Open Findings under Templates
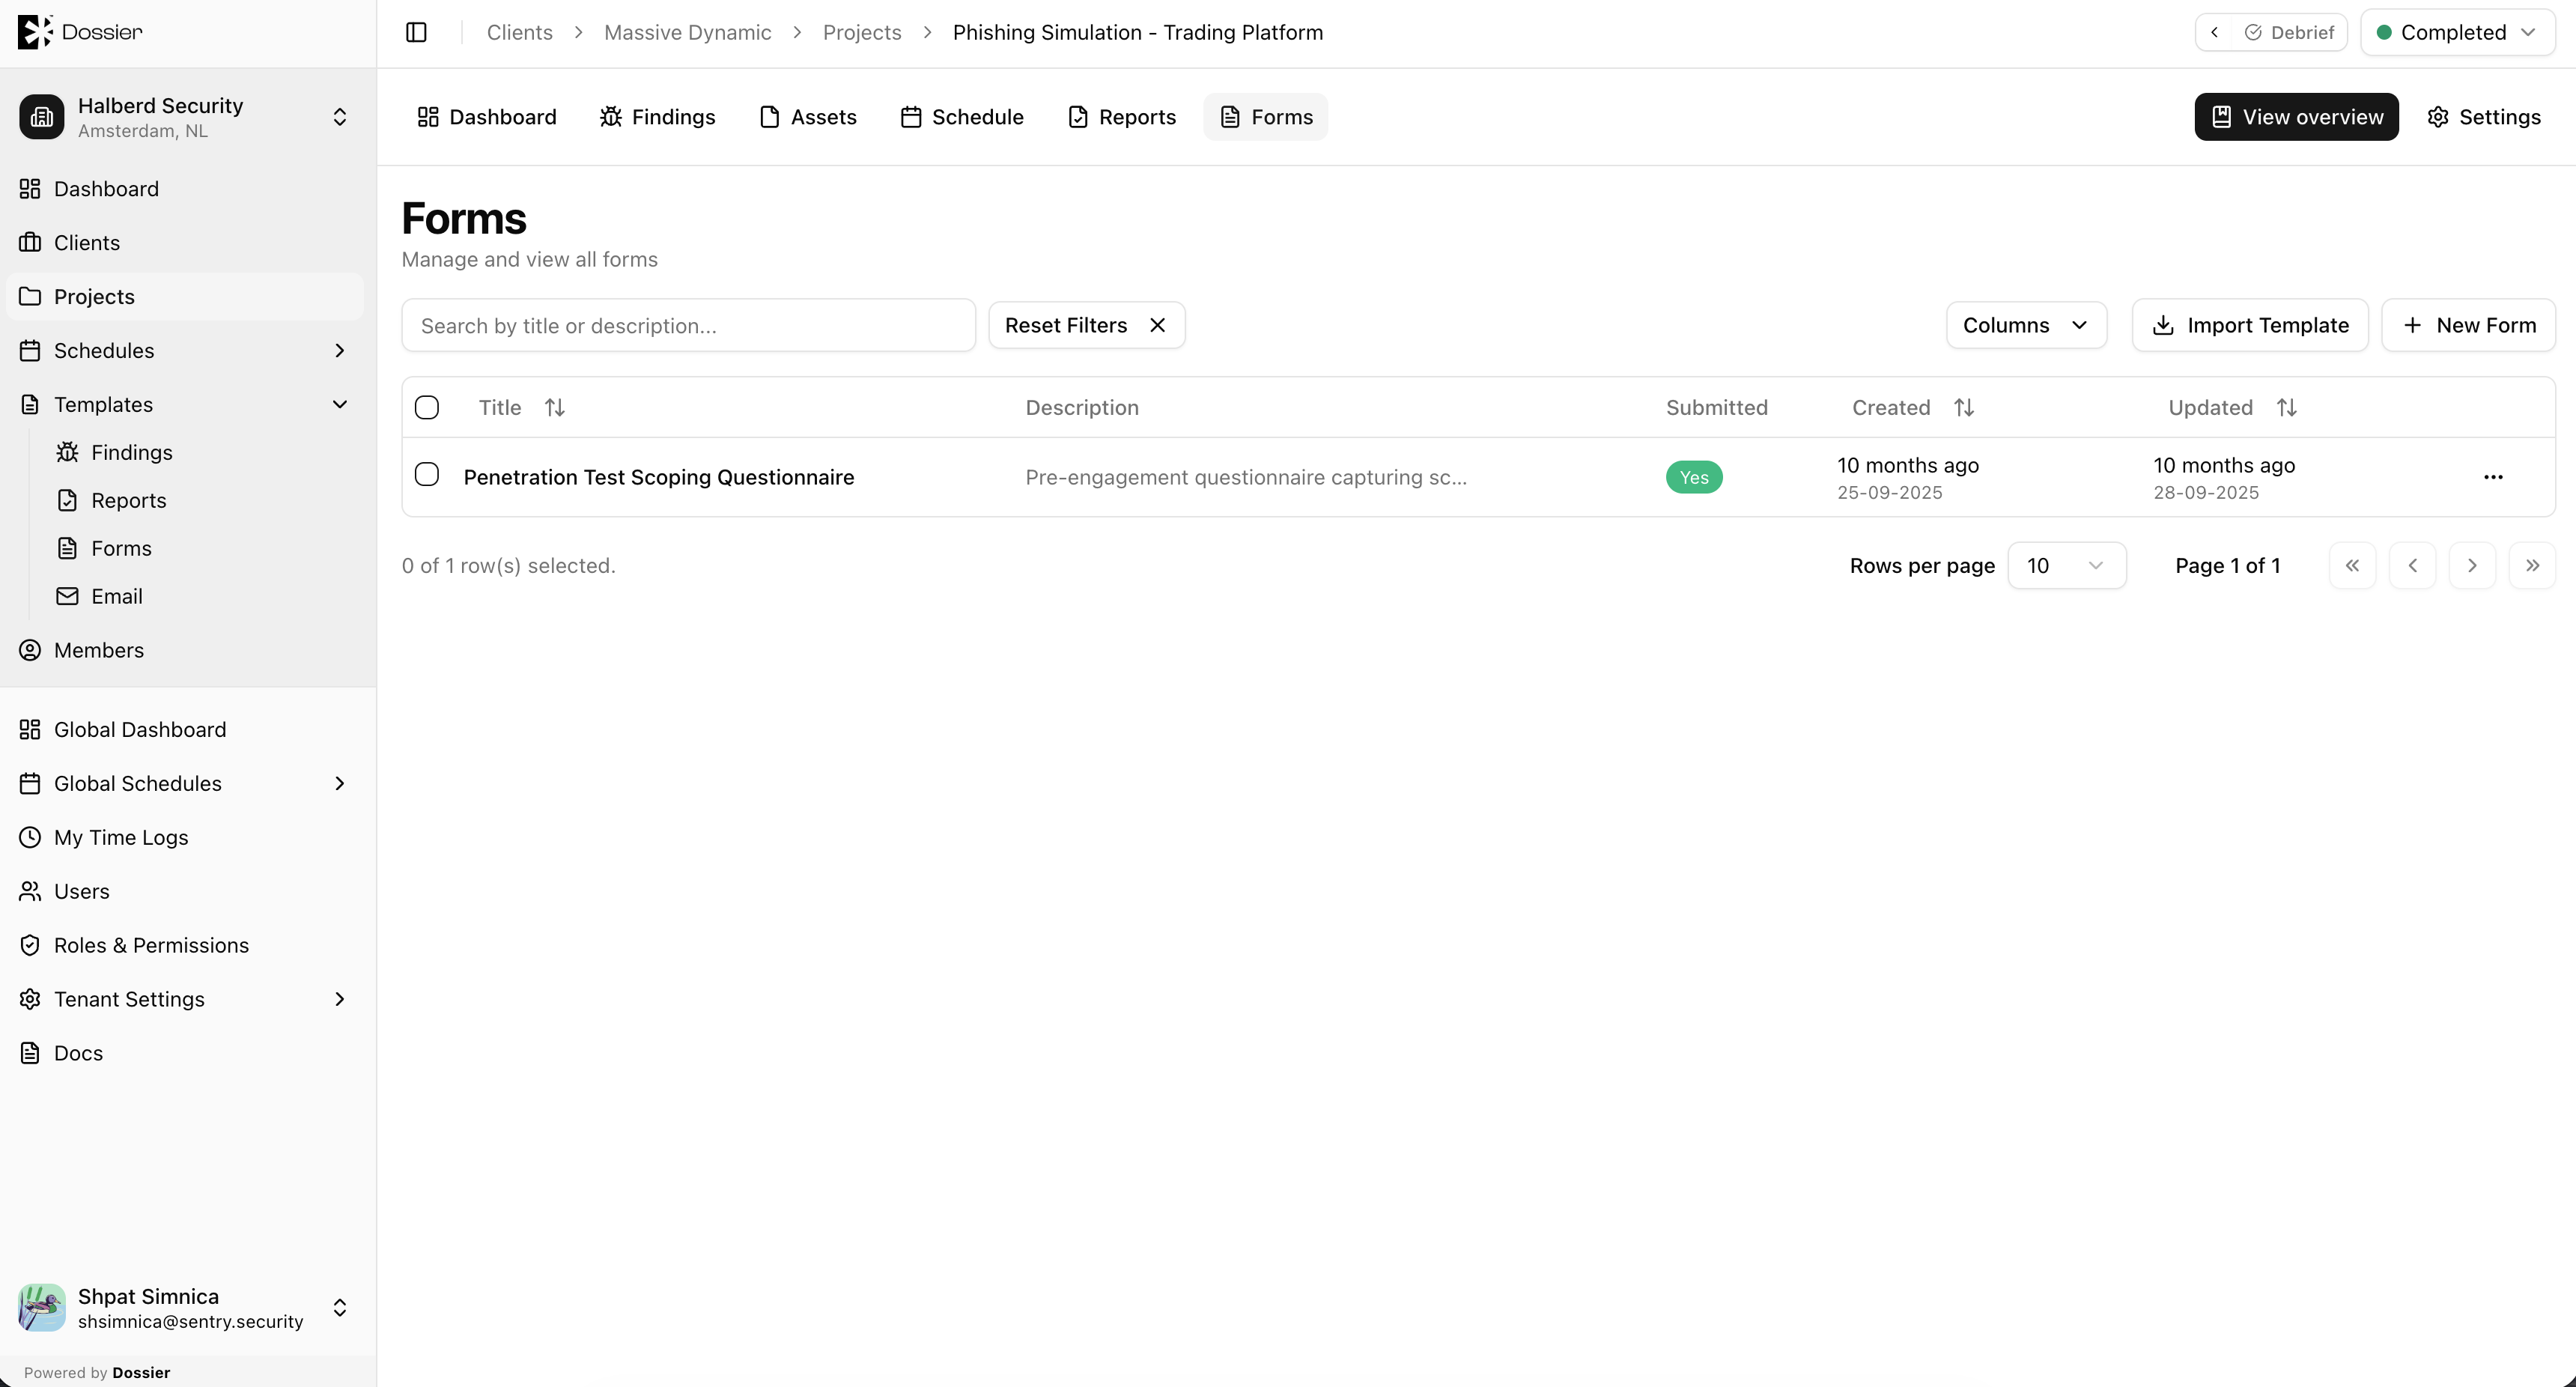Screen dimensions: 2576x1387 click(132, 452)
